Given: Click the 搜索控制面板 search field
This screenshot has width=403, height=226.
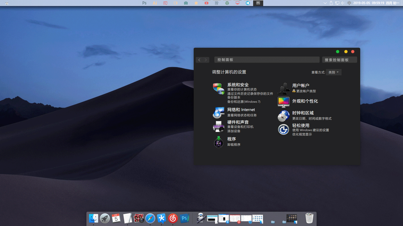Looking at the screenshot, I should [x=340, y=60].
